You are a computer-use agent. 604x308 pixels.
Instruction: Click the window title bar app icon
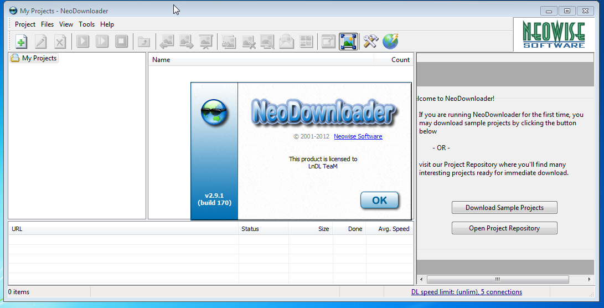(x=13, y=11)
